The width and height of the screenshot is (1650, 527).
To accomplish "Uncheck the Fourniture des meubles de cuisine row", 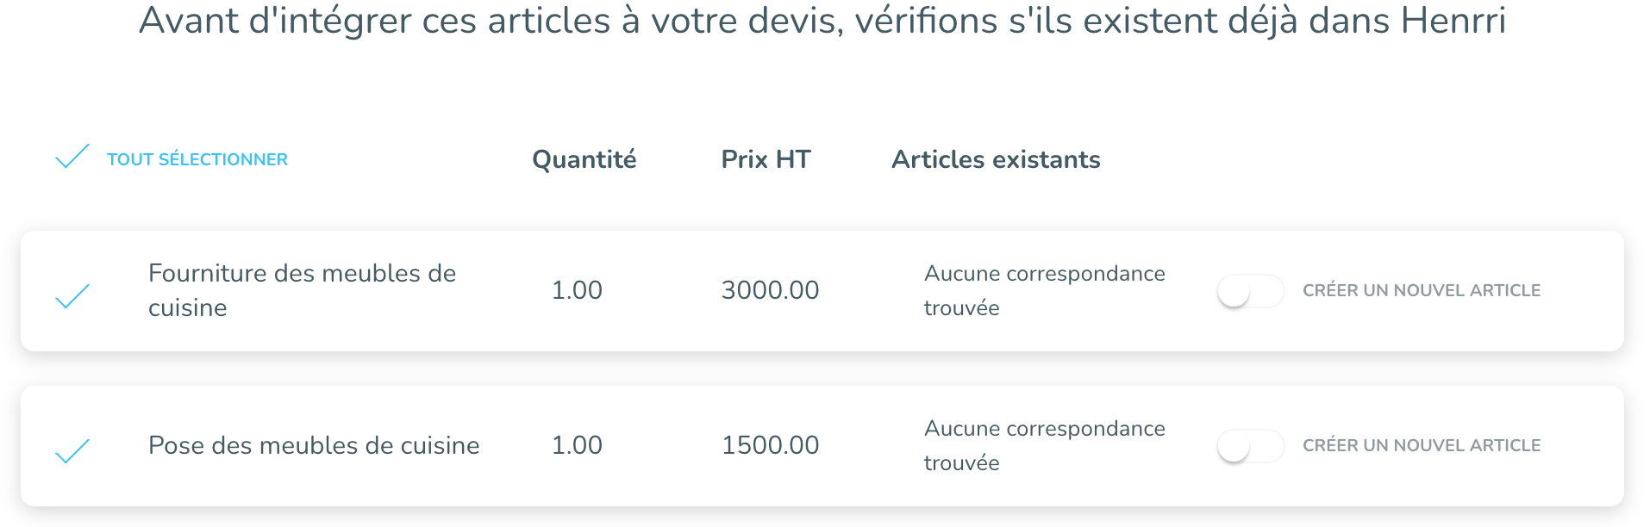I will tap(72, 296).
